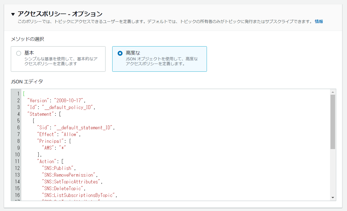Collapse the アクセスポリシー section triangle
Image resolution: width=347 pixels, height=211 pixels.
(13, 14)
